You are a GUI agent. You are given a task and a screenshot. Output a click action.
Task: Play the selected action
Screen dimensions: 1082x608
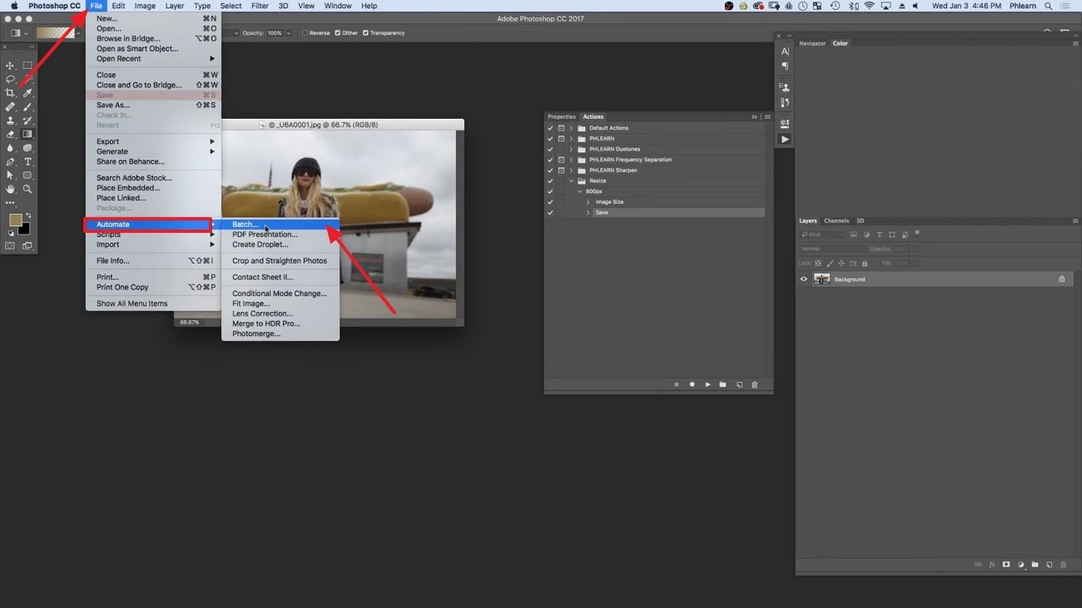pyautogui.click(x=707, y=384)
